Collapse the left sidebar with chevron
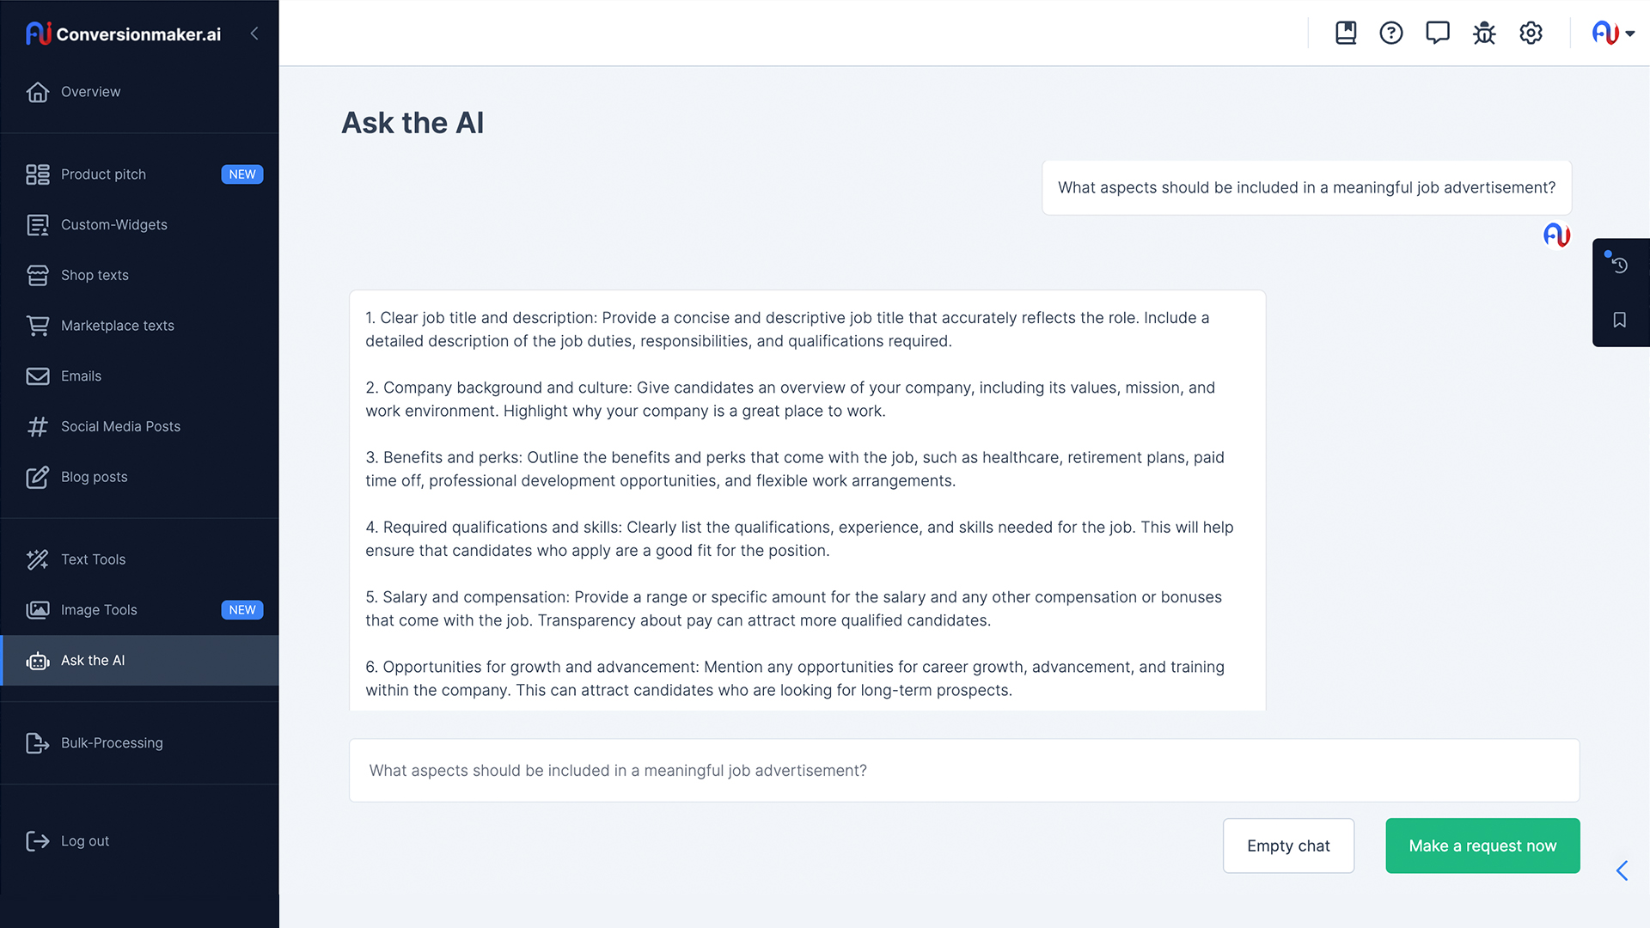 254,34
